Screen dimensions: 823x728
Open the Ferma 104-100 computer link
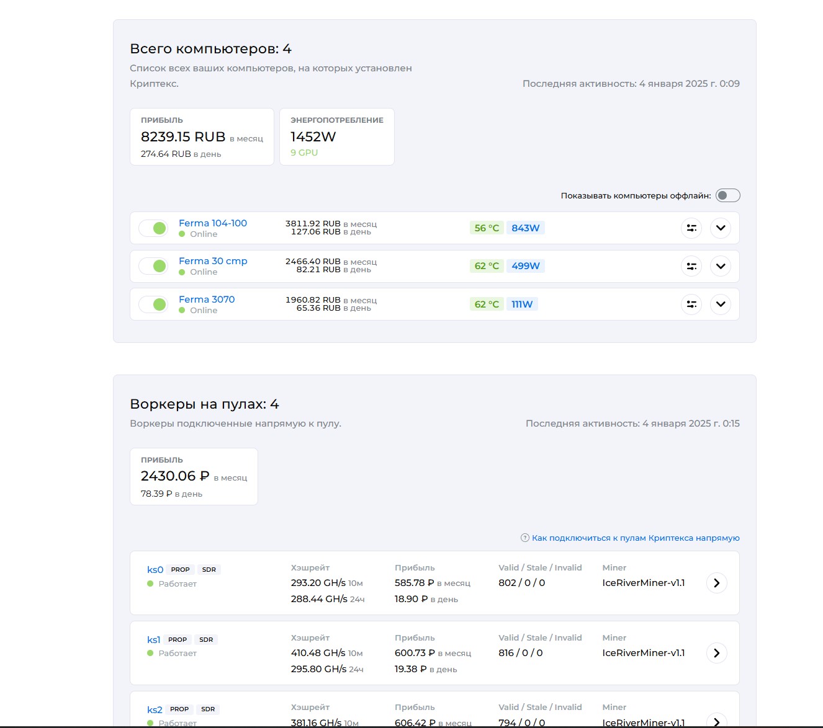pyautogui.click(x=213, y=223)
